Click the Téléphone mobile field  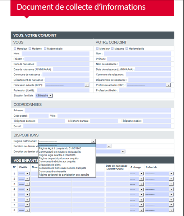click(x=157, y=121)
